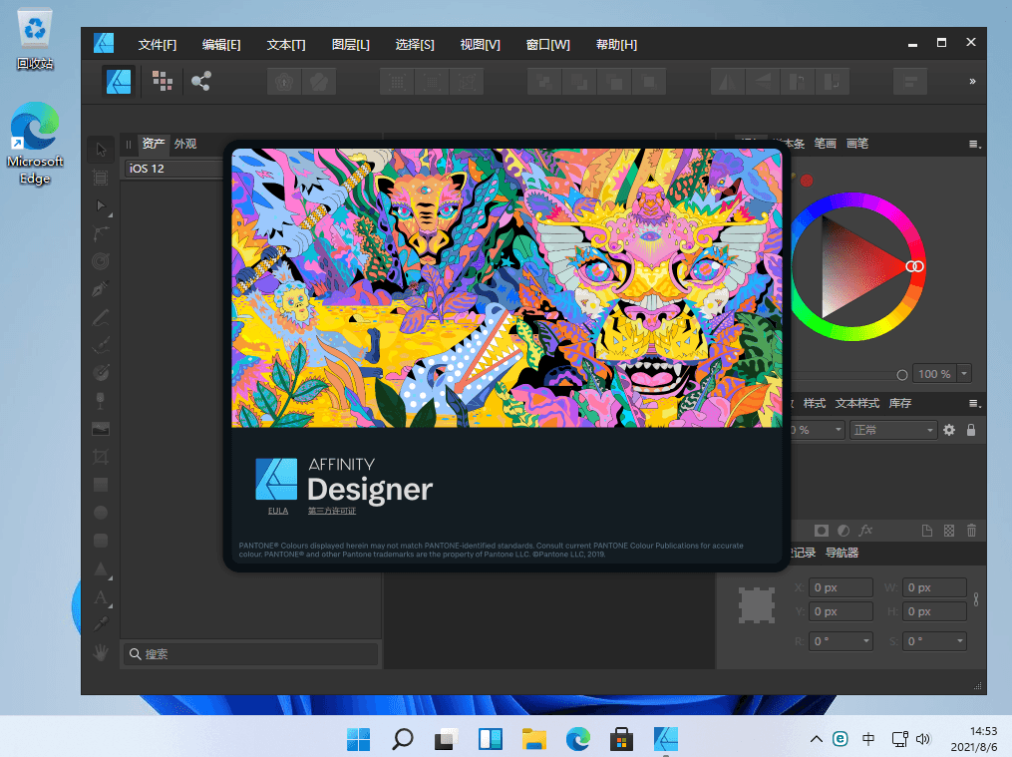The width and height of the screenshot is (1012, 757).
Task: Click the Move to Front arrange icon
Action: [649, 82]
